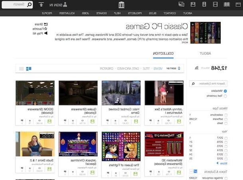
Task: Sort results by DATE ARCHIVED
Action: pyautogui.click(x=128, y=68)
